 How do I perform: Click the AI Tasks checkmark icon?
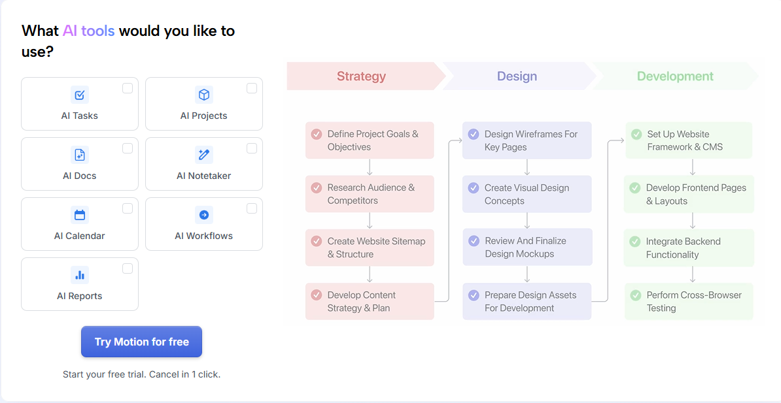point(80,95)
